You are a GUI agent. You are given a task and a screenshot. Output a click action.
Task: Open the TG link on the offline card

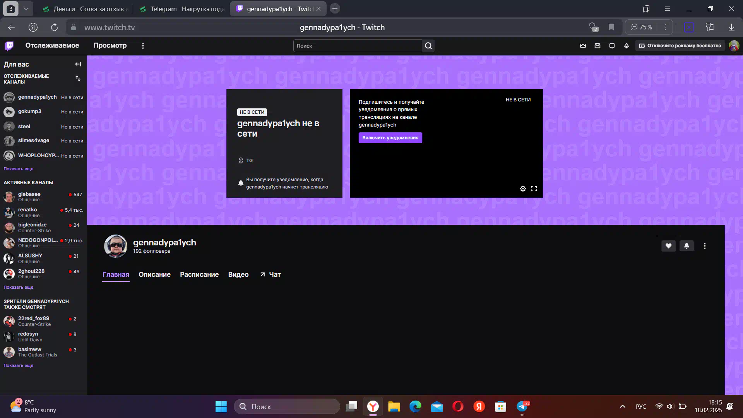click(246, 160)
